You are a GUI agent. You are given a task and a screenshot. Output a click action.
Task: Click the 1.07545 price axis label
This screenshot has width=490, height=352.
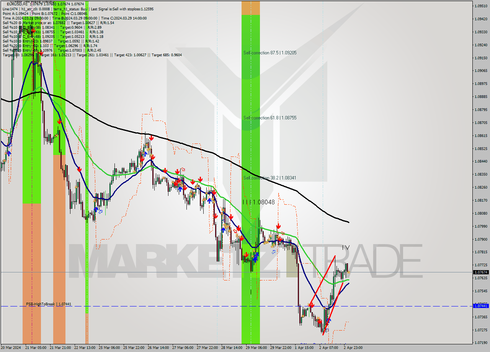click(x=481, y=291)
